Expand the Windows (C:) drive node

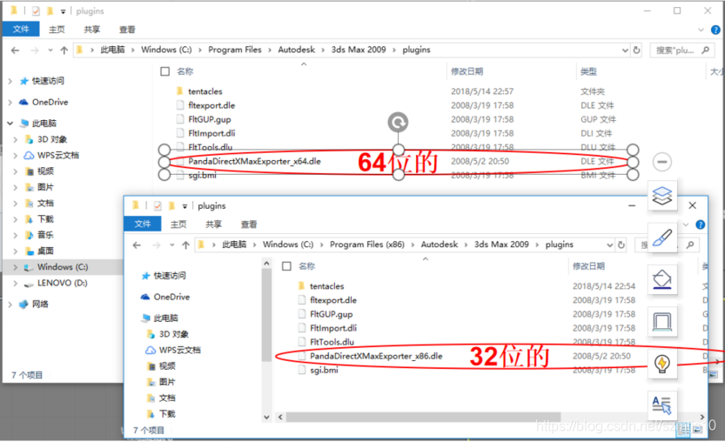tap(16, 267)
